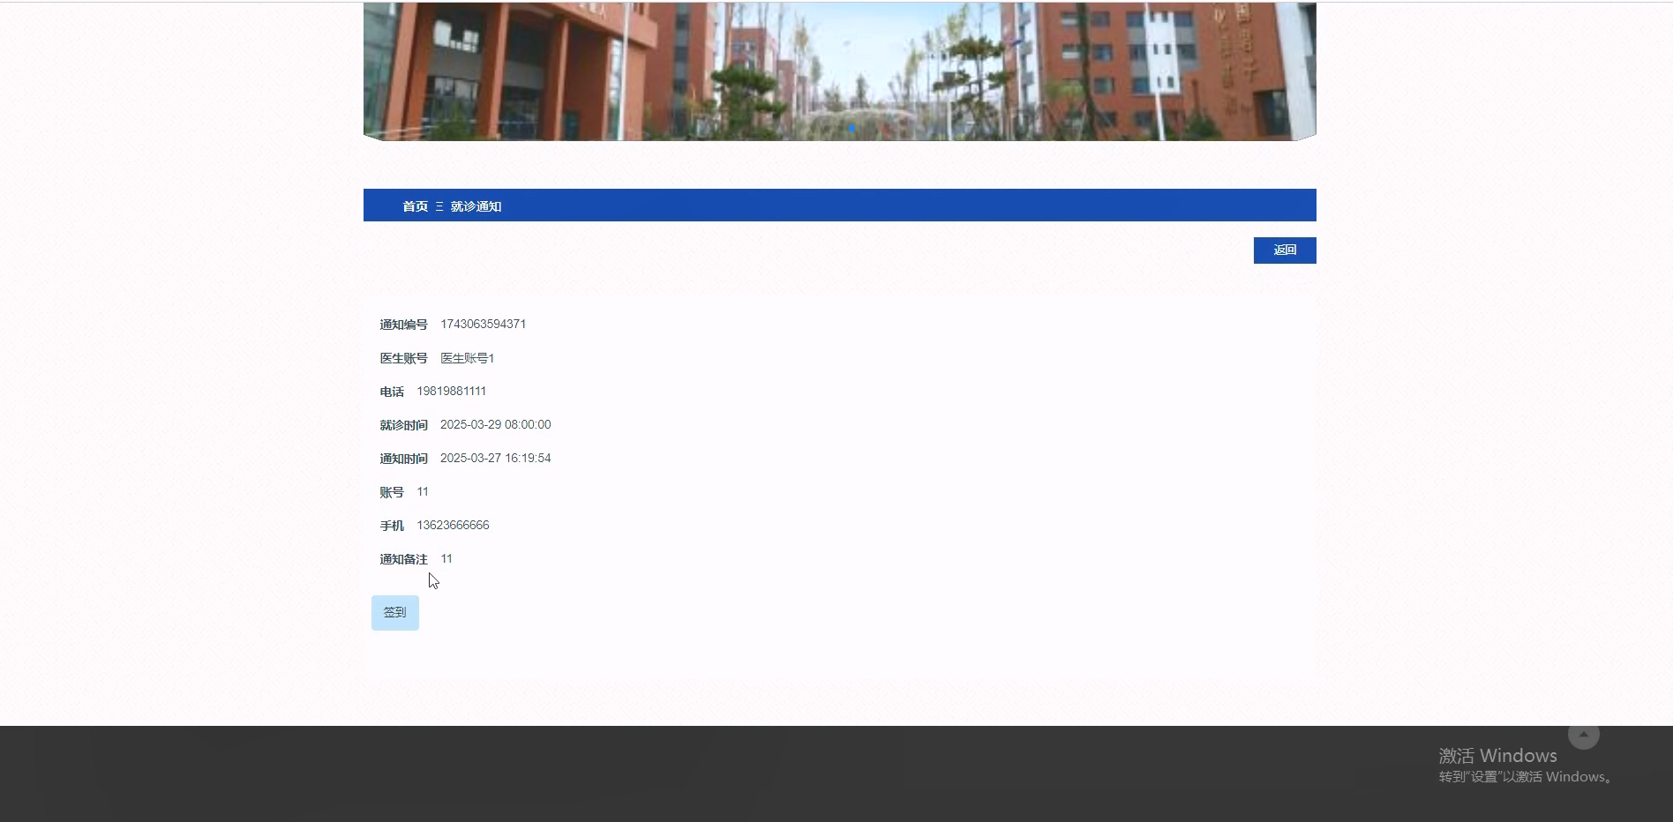Click the 通知编号 field label

coord(404,325)
